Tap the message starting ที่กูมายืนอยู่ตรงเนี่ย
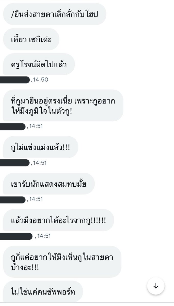 point(63,106)
